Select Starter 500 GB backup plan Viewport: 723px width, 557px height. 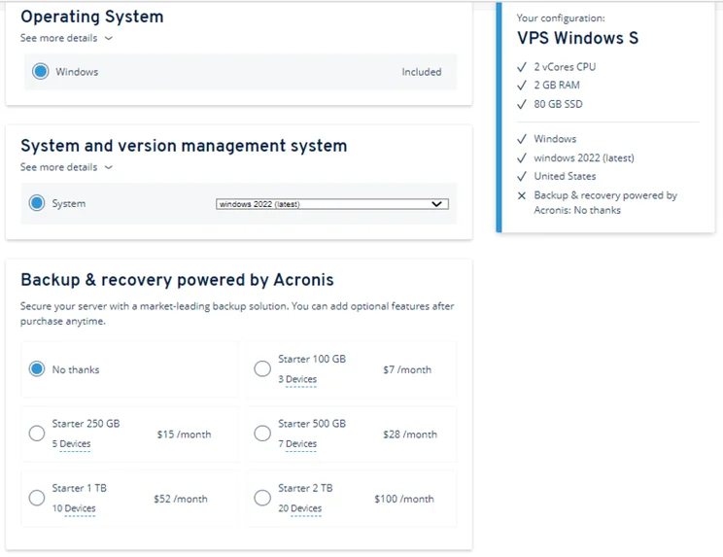(262, 434)
